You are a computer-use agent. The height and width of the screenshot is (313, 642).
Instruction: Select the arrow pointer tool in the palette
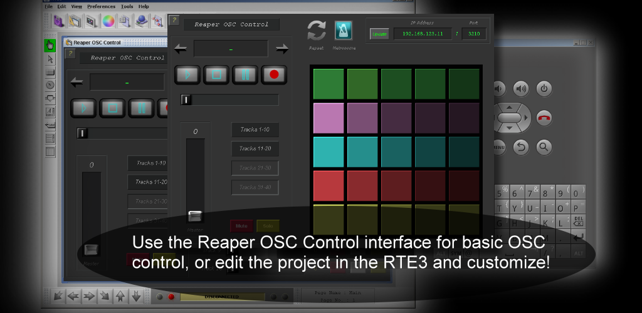tap(50, 59)
